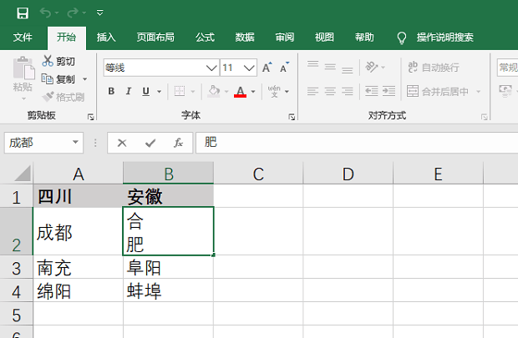Open the Name Box dropdown arrow
Screen dimensions: 518x338
click(76, 142)
